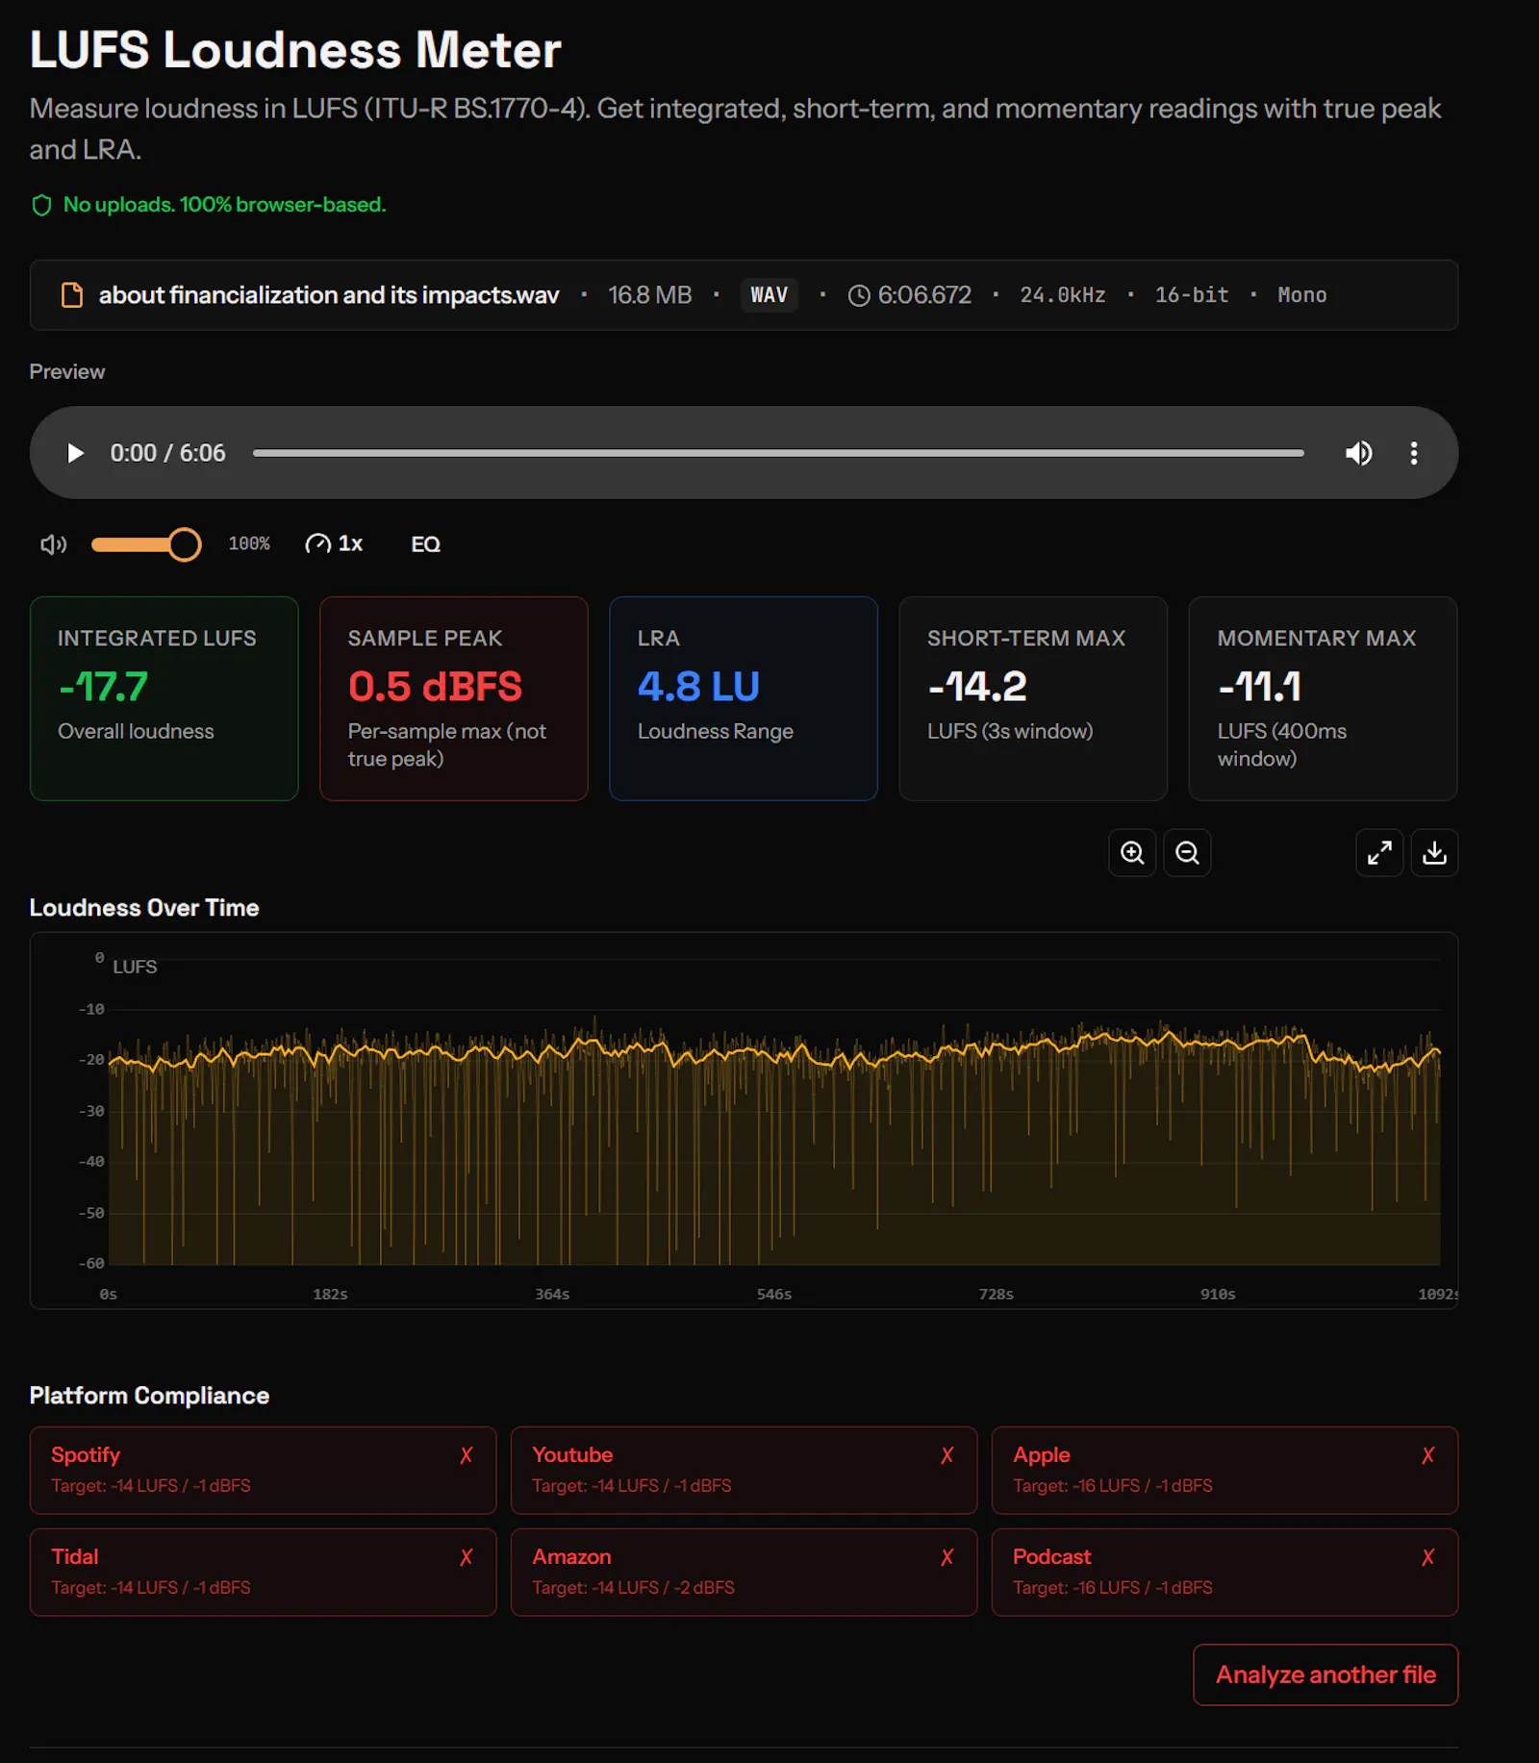Click the WAV format badge
Screen dimensions: 1539x1763
(769, 295)
